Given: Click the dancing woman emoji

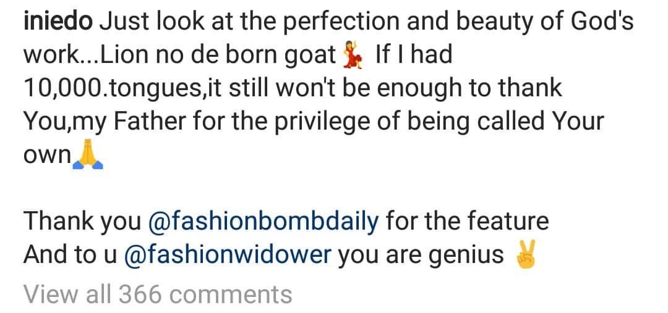Looking at the screenshot, I should click(351, 56).
